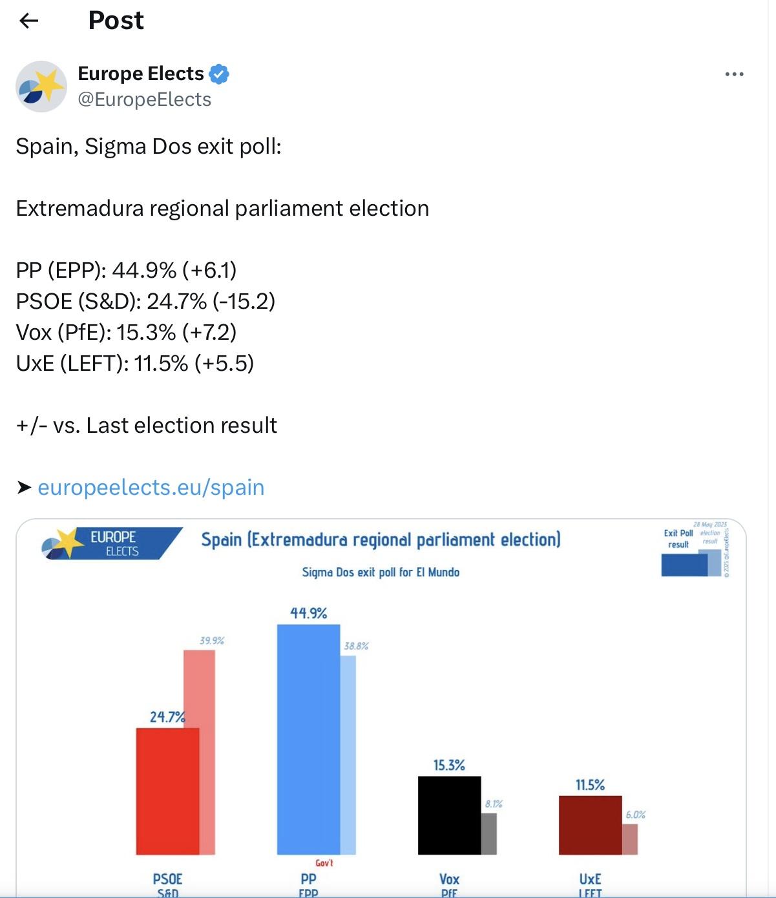Click the PSOE label under the chart
Image resolution: width=776 pixels, height=898 pixels.
tap(167, 879)
